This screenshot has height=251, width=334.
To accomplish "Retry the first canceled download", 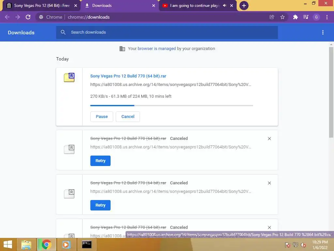I will [x=100, y=161].
